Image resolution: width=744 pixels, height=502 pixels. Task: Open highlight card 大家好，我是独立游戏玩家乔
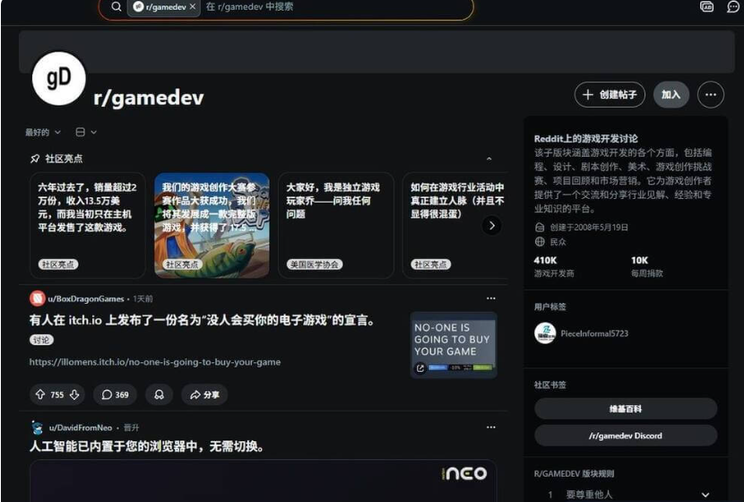336,225
